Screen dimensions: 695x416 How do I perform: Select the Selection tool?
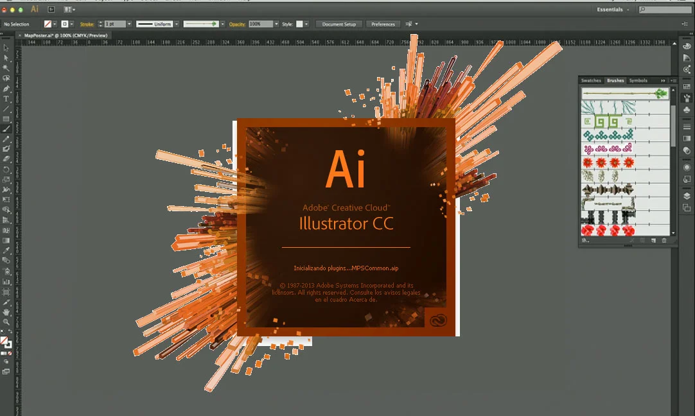(x=7, y=48)
